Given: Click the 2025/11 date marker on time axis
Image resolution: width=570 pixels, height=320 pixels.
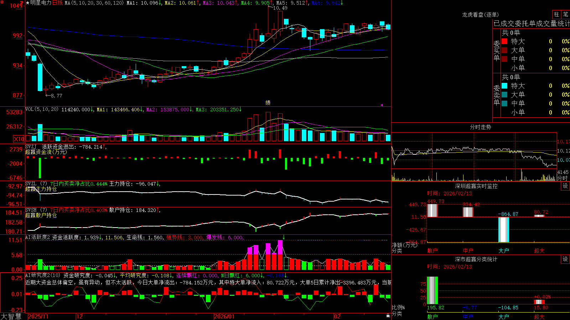Looking at the screenshot, I should pos(38,316).
